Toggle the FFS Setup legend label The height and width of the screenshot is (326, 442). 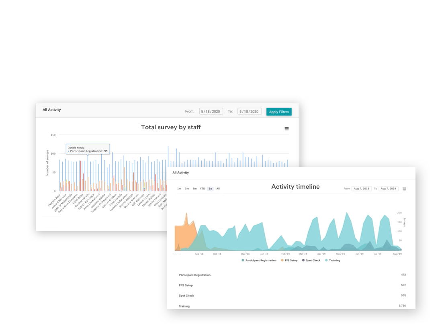[x=291, y=261]
